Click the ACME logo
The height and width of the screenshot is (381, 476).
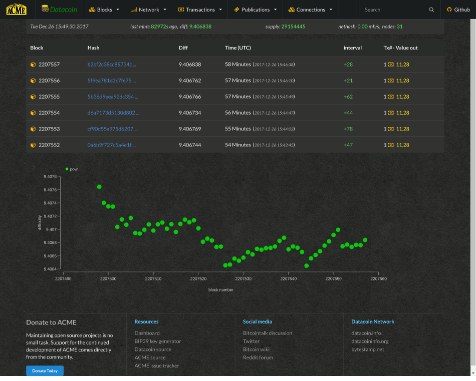point(17,9)
